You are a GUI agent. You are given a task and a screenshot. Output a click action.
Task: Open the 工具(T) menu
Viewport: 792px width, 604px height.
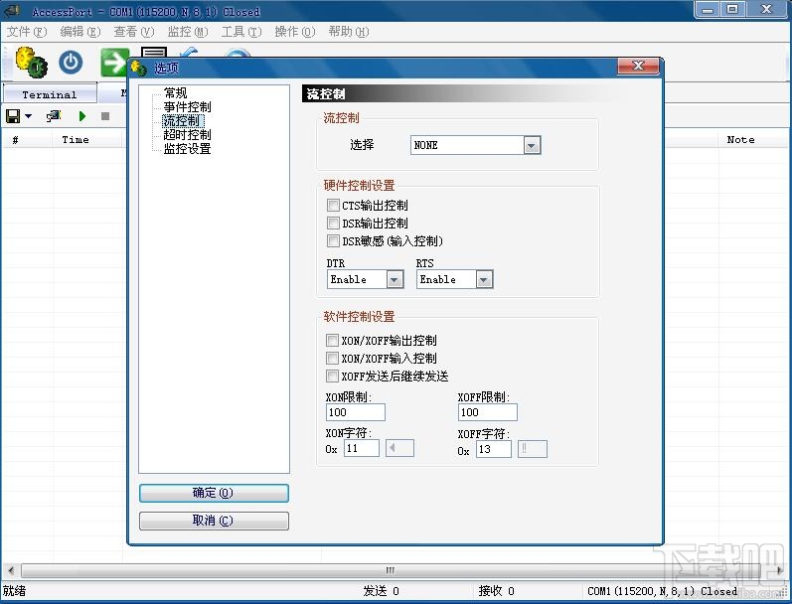[x=241, y=32]
